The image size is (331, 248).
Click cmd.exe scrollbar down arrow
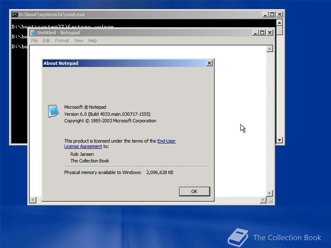tap(280, 140)
